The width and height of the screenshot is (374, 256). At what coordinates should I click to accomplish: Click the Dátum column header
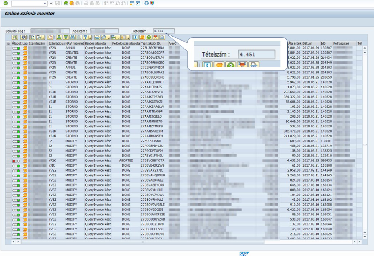coord(307,43)
